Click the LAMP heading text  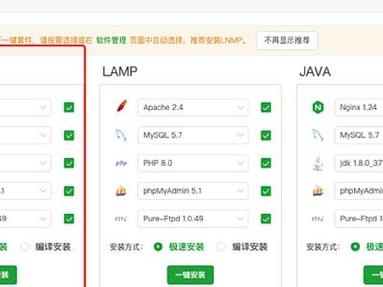click(x=120, y=72)
